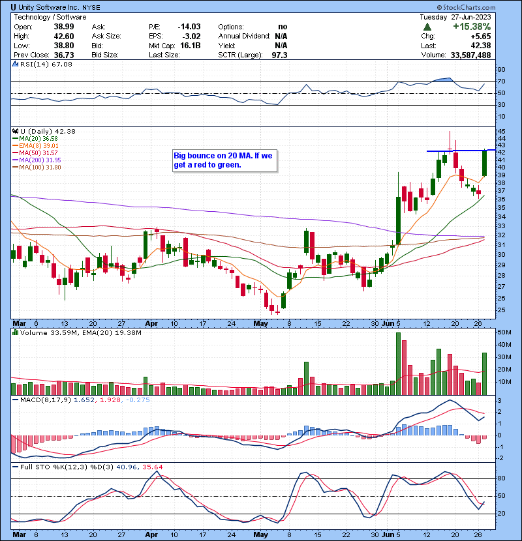Viewport: 522px width, 541px height.
Task: Click the Yield N/A value
Action: click(281, 46)
